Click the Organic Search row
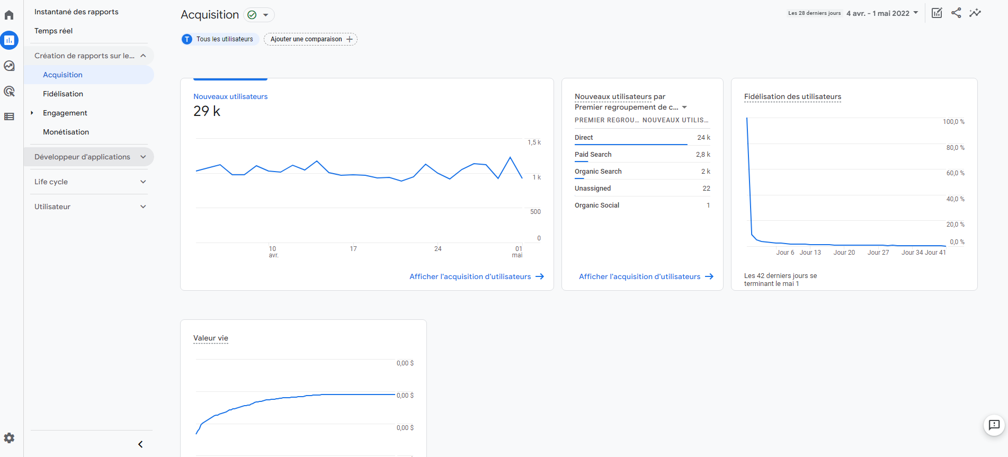Screen dimensions: 1008x457 (643, 171)
